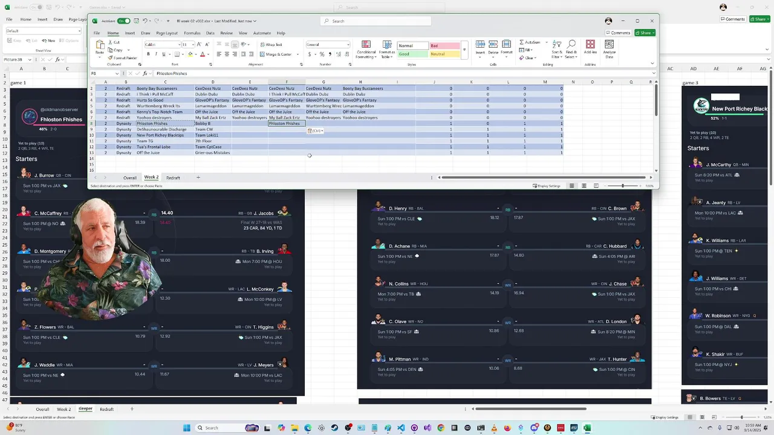Click the Percent Style icon
Screen dimensions: 774x435
coord(322,54)
